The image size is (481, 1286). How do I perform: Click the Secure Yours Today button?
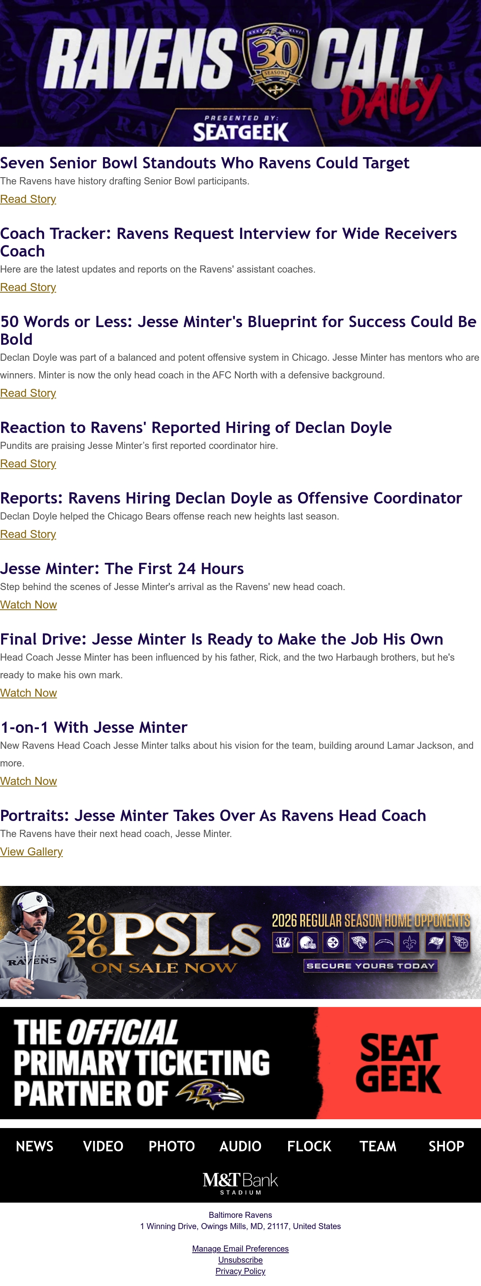click(x=371, y=965)
